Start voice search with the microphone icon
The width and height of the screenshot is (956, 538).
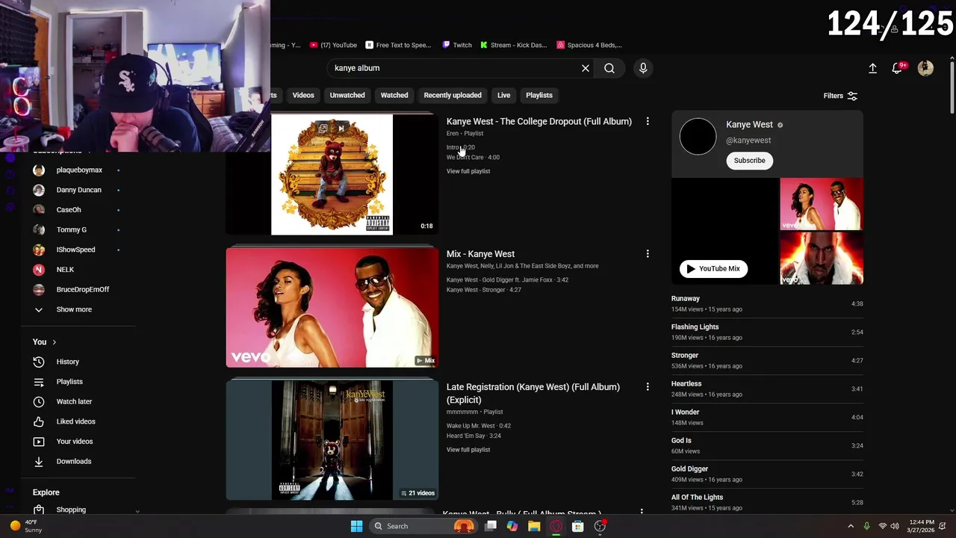click(x=643, y=68)
